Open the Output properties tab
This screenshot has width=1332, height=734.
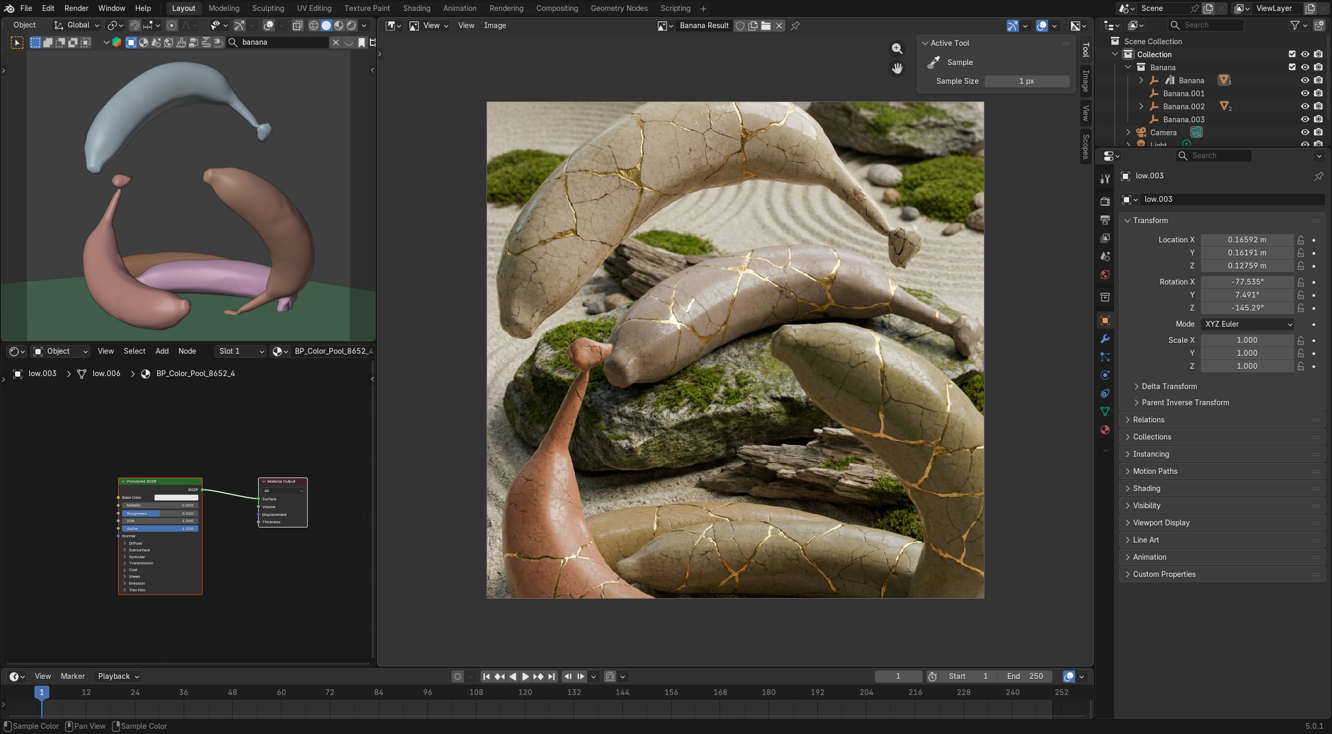(1105, 220)
